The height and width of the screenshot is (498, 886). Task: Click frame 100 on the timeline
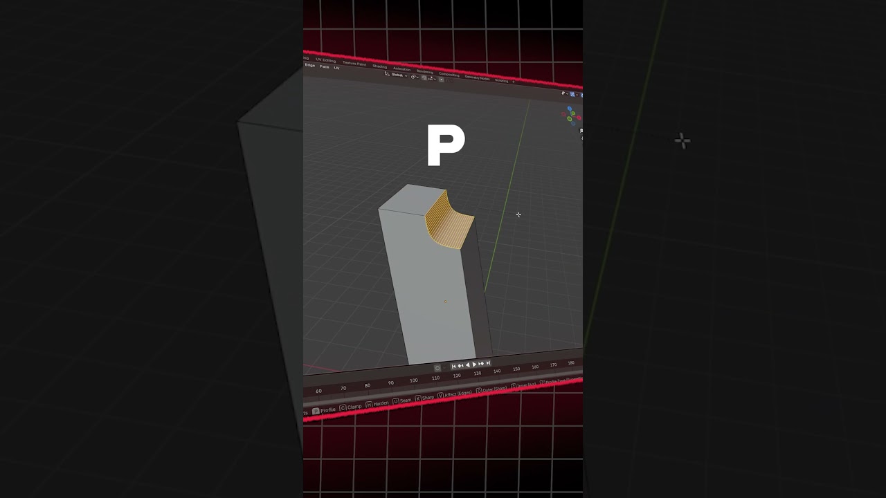(x=414, y=380)
